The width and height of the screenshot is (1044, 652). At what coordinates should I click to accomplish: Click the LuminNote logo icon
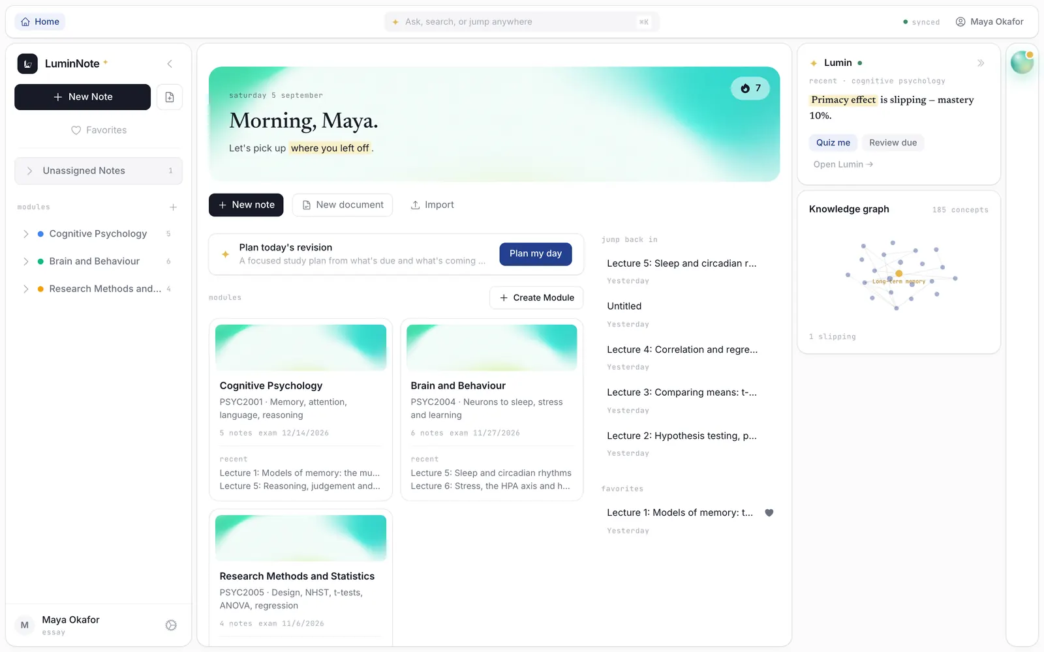click(27, 64)
